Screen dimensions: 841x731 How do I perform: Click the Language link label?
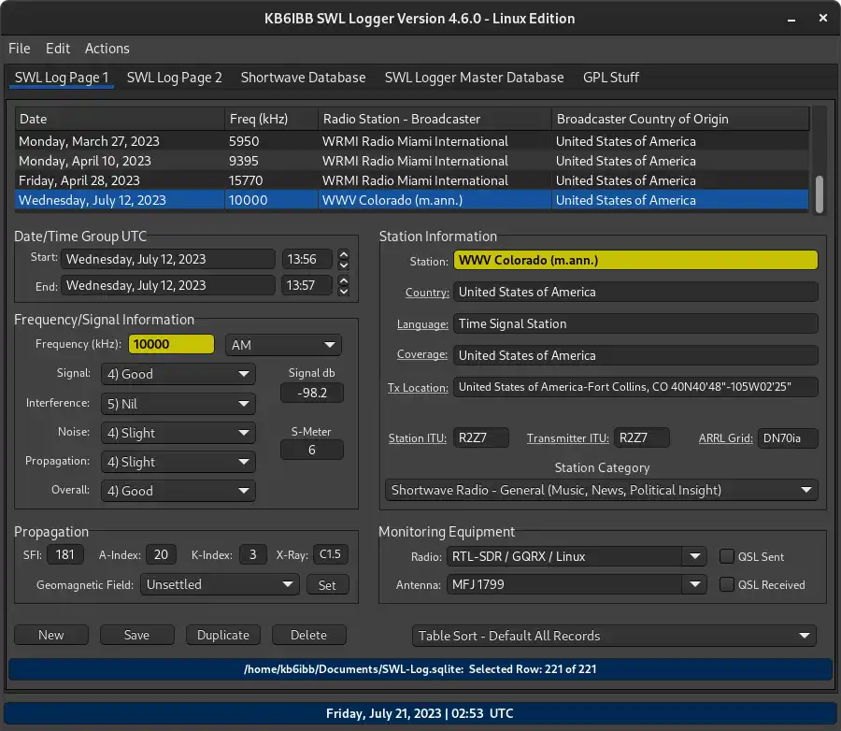pos(422,324)
